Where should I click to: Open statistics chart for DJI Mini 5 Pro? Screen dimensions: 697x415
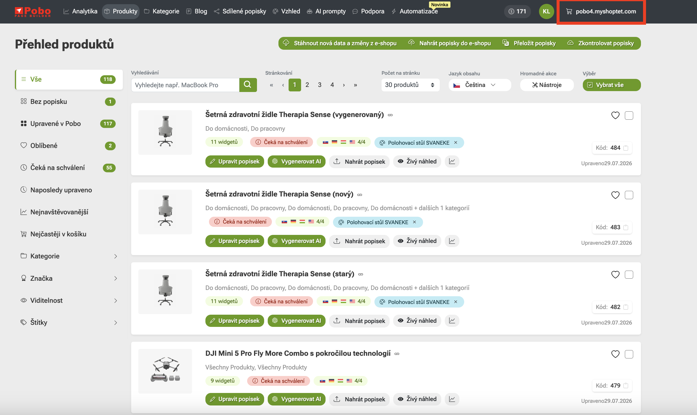[x=452, y=399]
